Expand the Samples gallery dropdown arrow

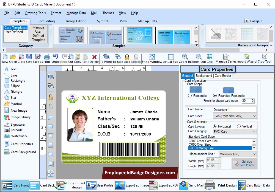pyautogui.click(x=197, y=45)
